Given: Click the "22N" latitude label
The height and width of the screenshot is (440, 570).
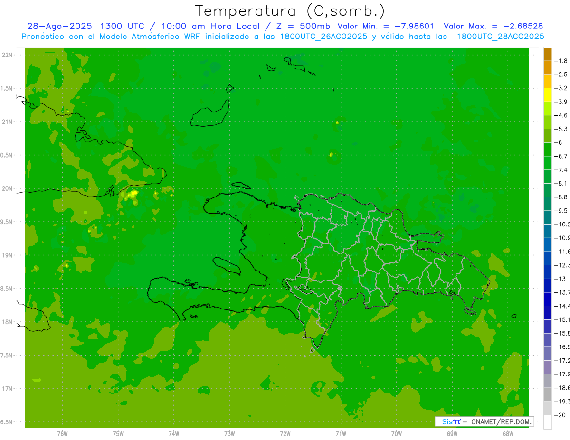Looking at the screenshot, I should tap(8, 55).
